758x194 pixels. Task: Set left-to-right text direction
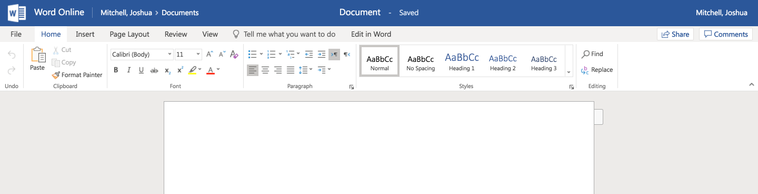point(334,54)
